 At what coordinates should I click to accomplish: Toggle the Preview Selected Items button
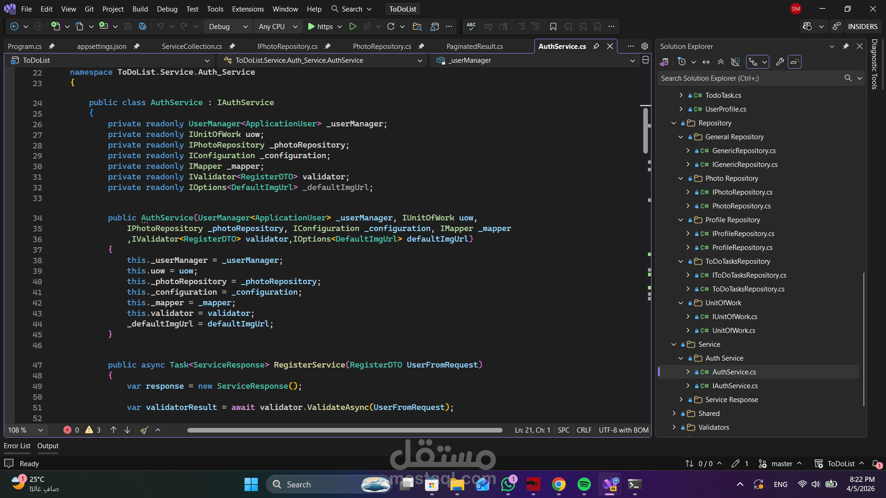pos(795,62)
